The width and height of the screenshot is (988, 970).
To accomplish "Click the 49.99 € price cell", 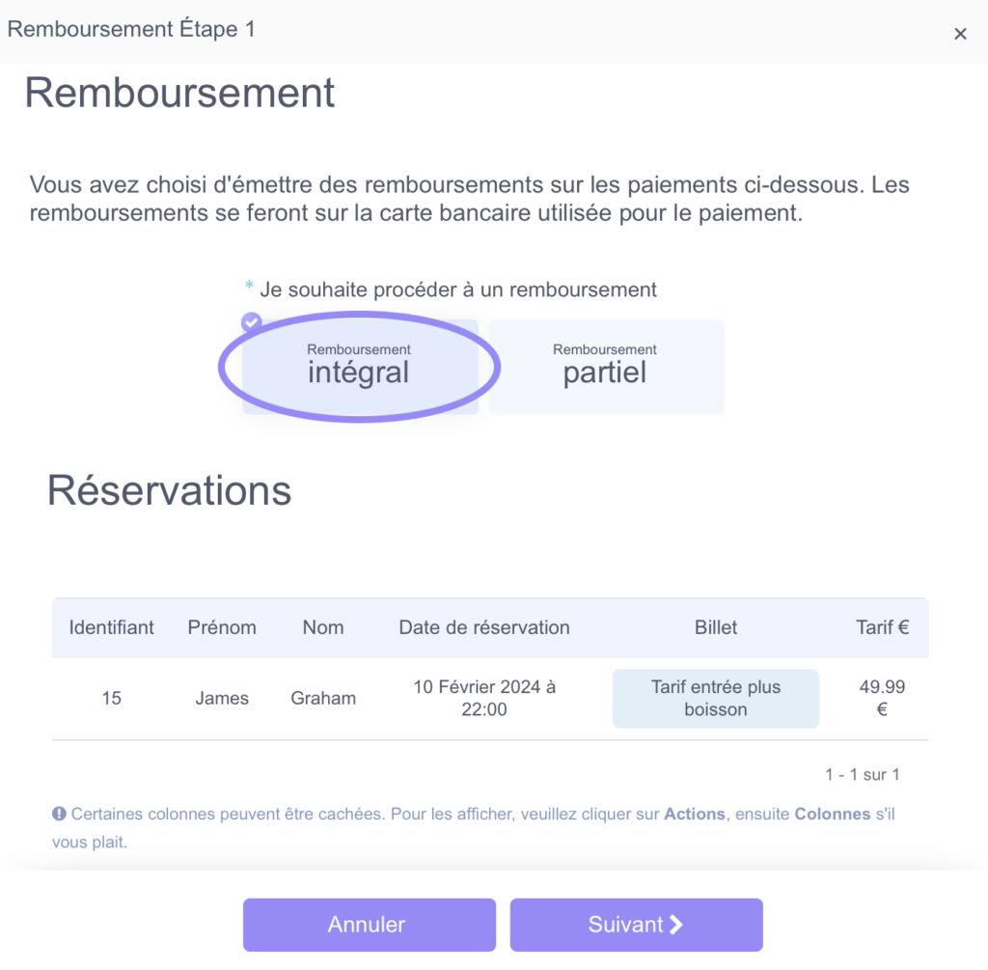I will (882, 699).
